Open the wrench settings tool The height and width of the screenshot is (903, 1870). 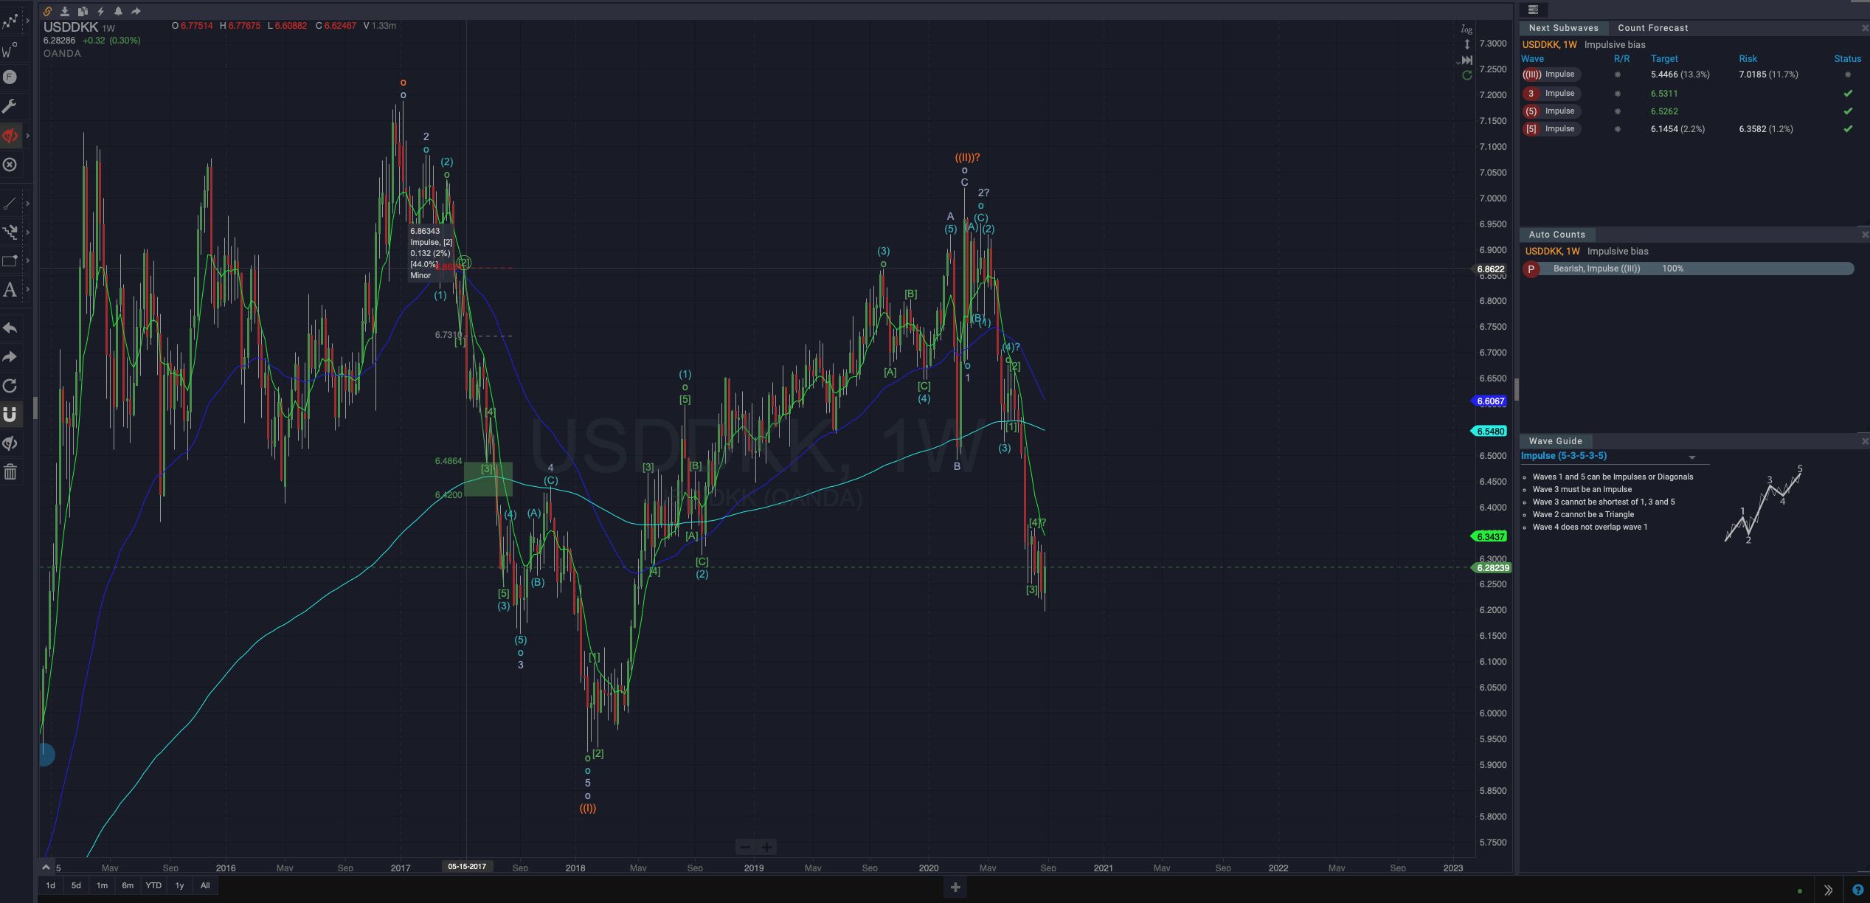[10, 106]
